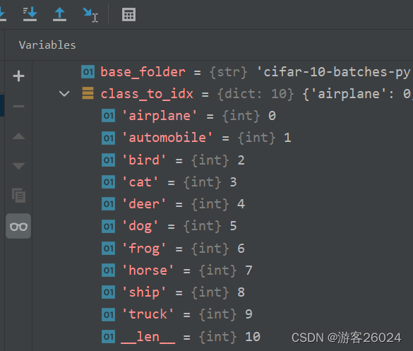The image size is (413, 351).
Task: Select the __len__ entry row
Action: click(x=222, y=336)
